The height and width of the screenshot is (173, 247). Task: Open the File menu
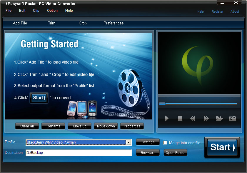pos(9,11)
